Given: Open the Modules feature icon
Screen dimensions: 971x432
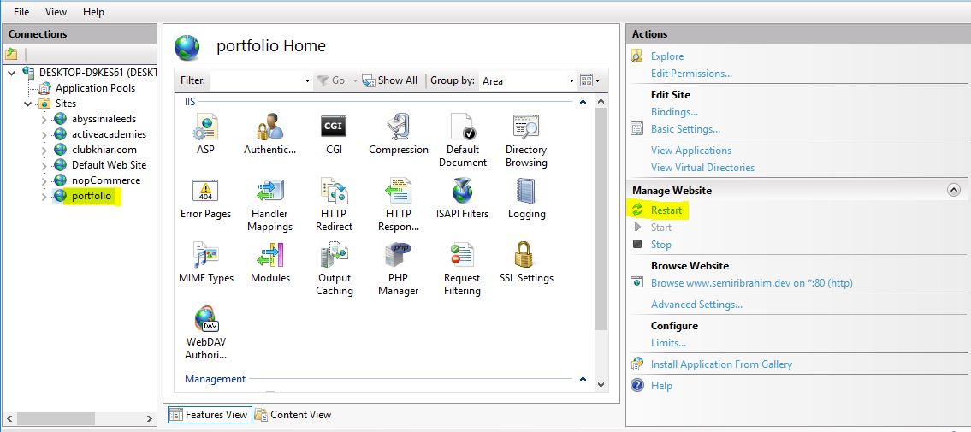Looking at the screenshot, I should 270,256.
